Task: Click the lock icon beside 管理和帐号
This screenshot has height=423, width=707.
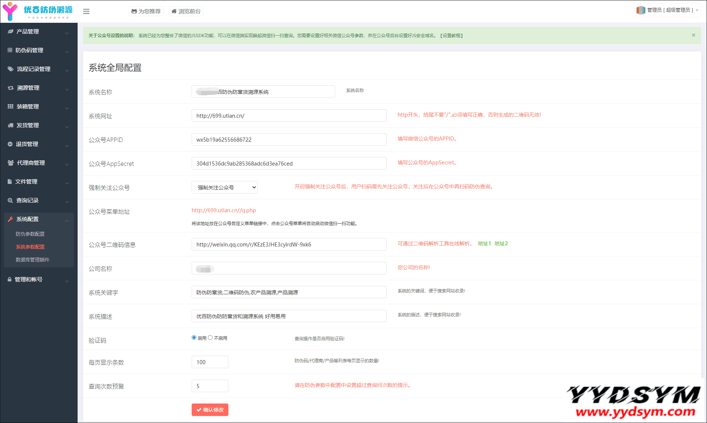Action: 10,280
